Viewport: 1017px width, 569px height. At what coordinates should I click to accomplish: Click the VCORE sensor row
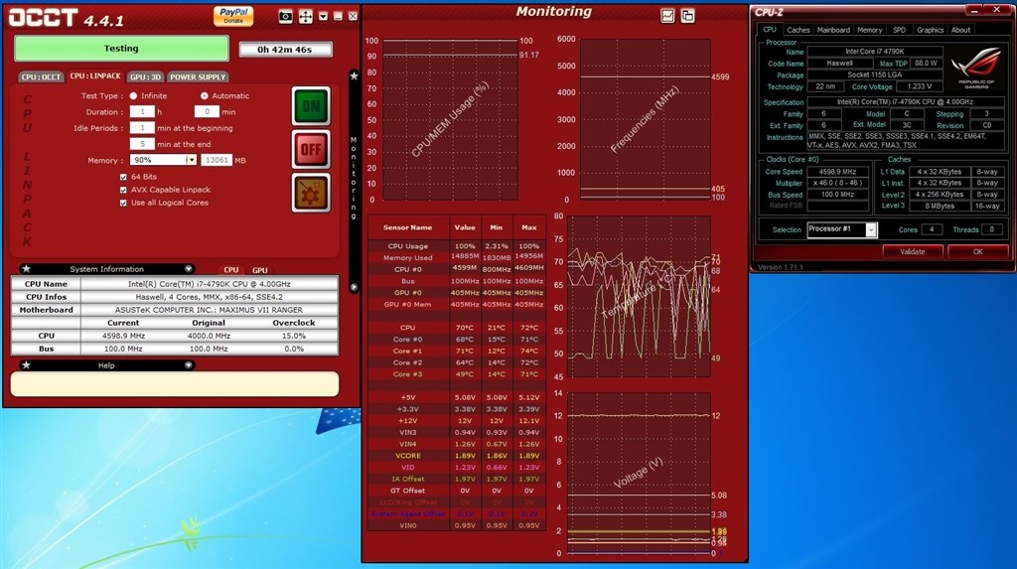[x=457, y=456]
